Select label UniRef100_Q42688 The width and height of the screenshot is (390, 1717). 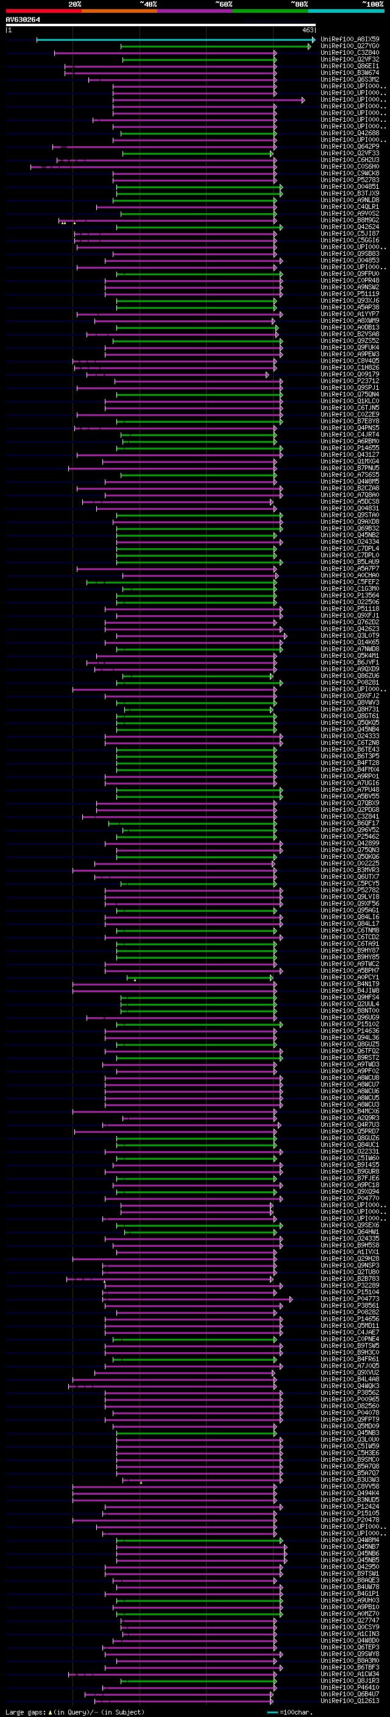tap(350, 133)
